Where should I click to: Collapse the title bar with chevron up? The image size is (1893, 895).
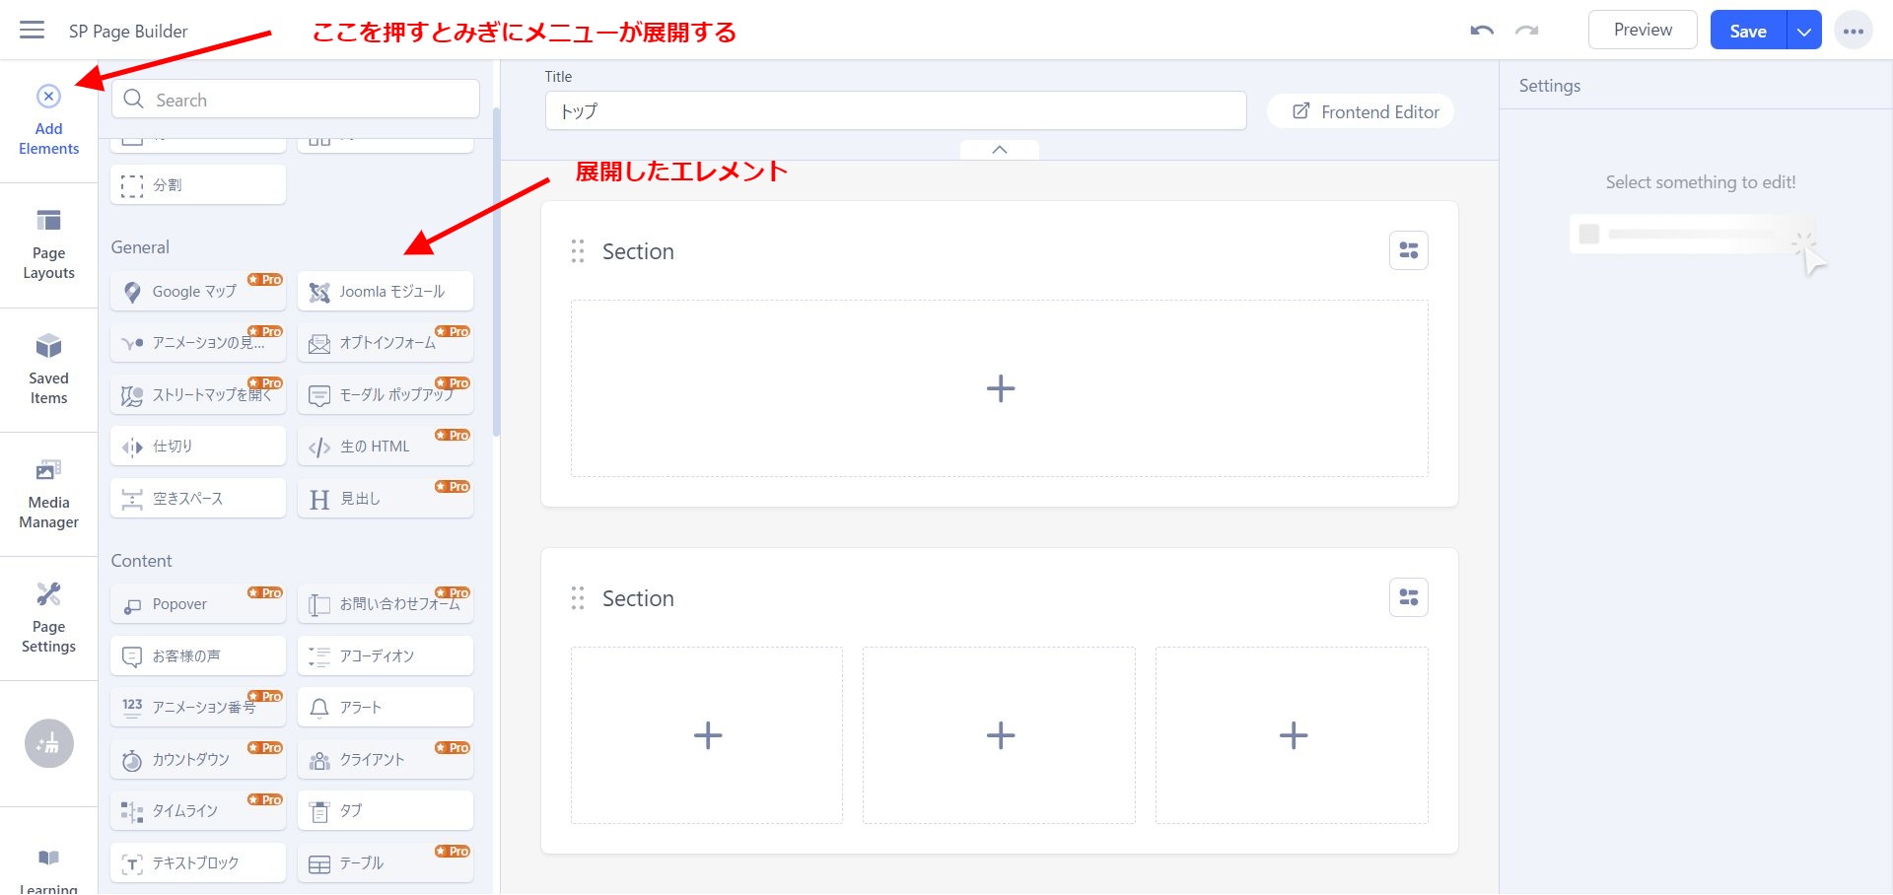click(x=999, y=150)
